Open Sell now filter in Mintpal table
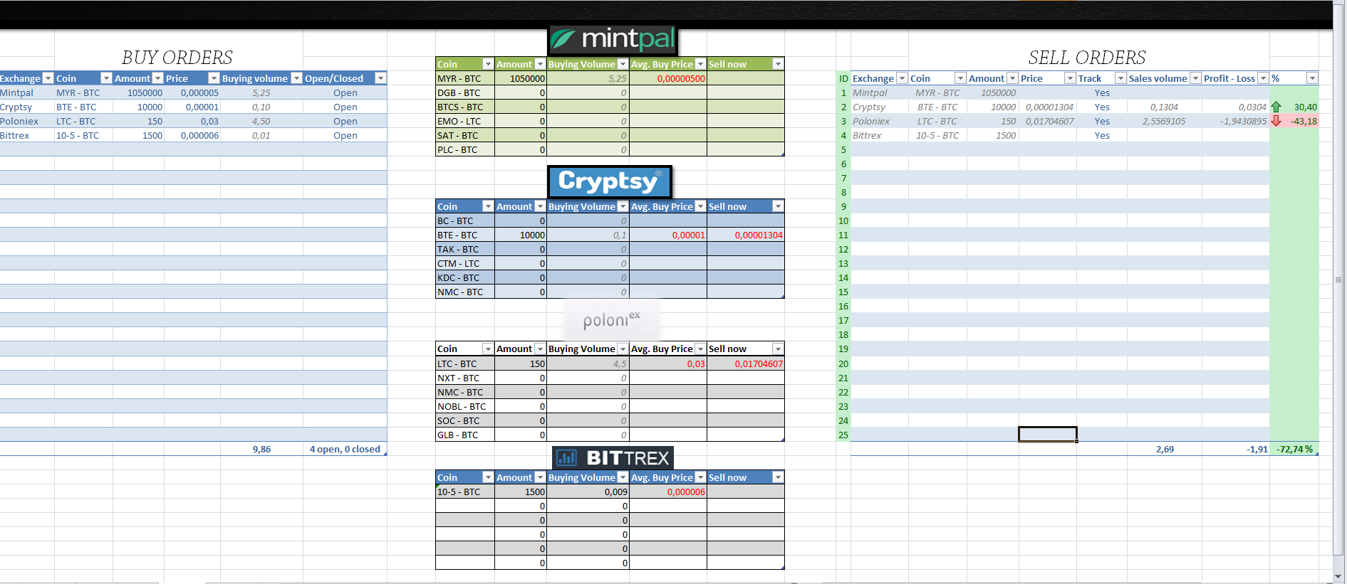The width and height of the screenshot is (1347, 584). [x=778, y=64]
